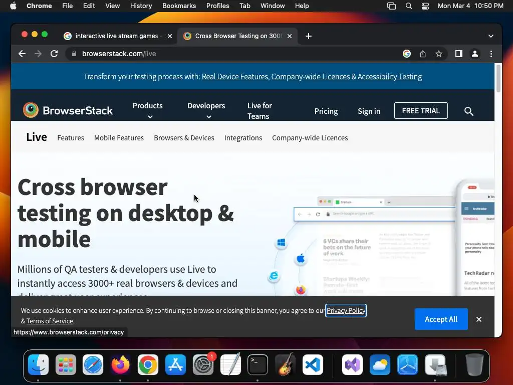This screenshot has width=513, height=385.
Task: Open Visual Studio Code from the Dock
Action: click(313, 365)
